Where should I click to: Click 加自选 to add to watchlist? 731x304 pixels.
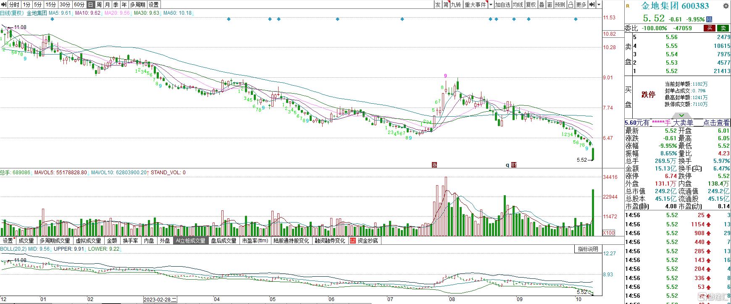coord(502,5)
